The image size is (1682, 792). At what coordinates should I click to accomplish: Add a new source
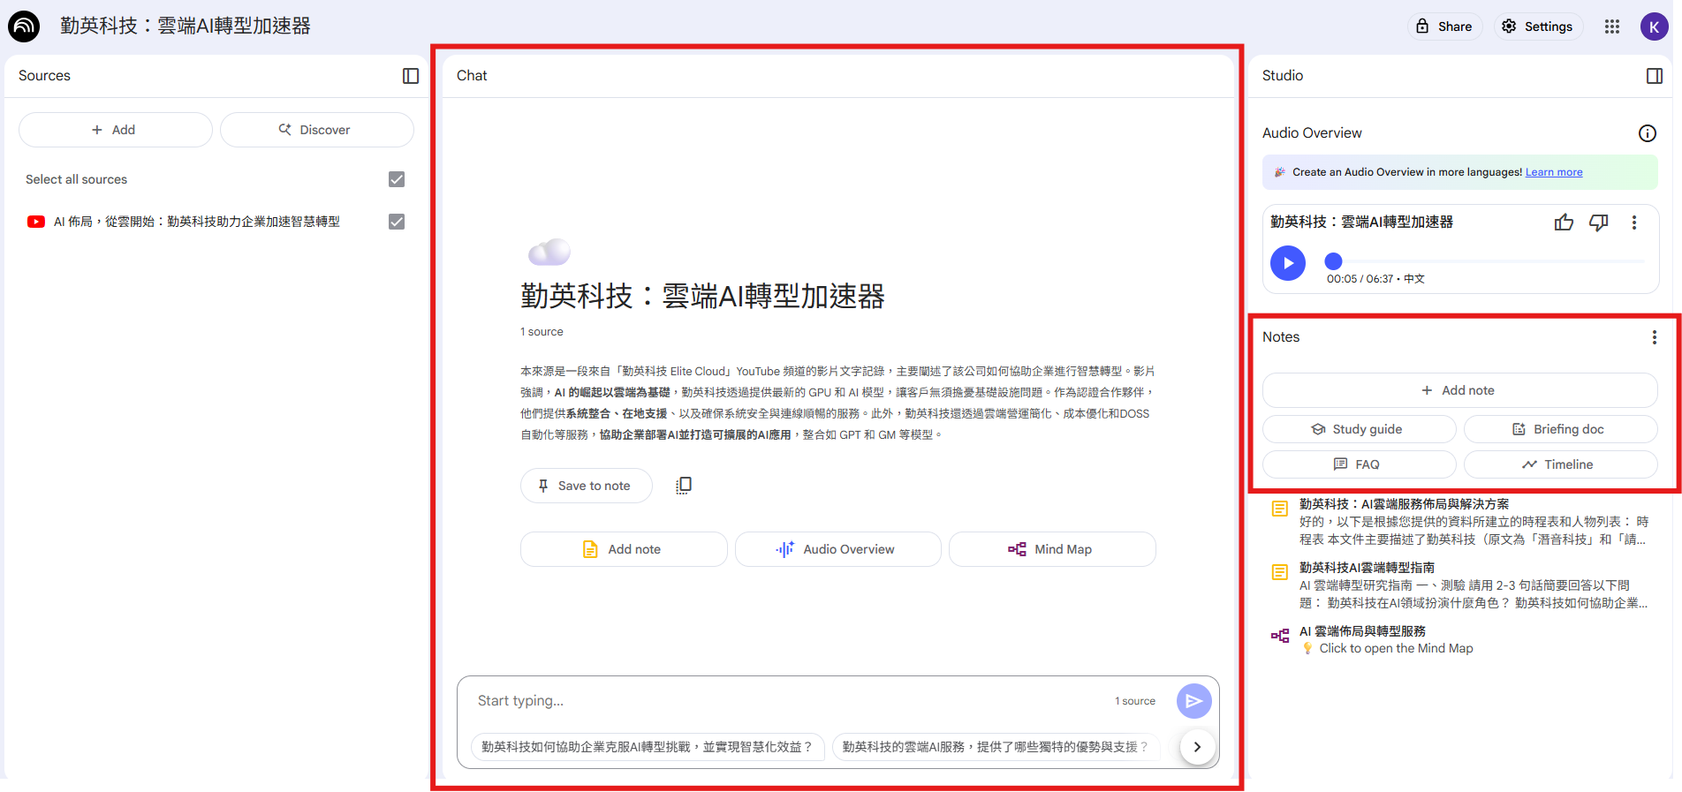[x=115, y=130]
